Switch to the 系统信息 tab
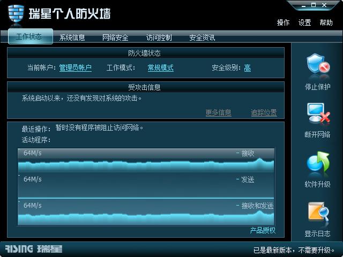The width and height of the screenshot is (343, 257). click(x=72, y=37)
